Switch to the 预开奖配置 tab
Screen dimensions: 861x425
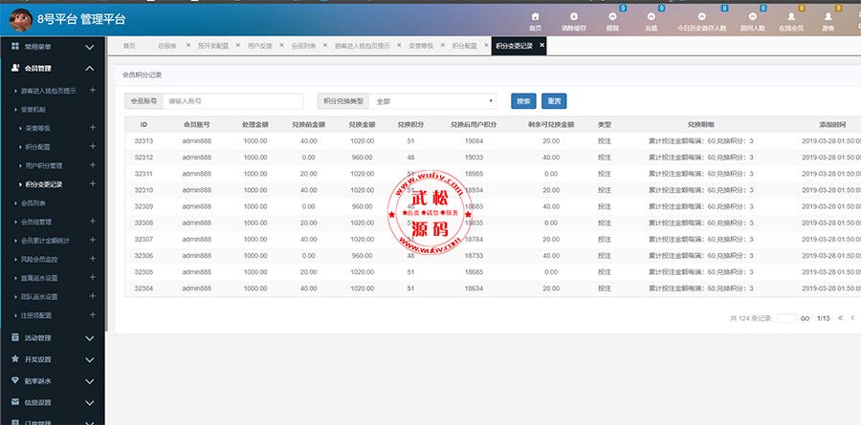point(213,46)
